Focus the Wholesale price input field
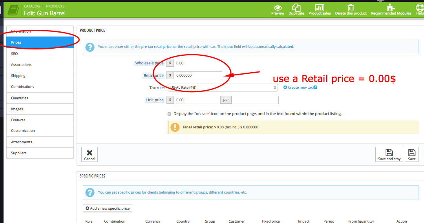The width and height of the screenshot is (424, 223). [x=197, y=63]
